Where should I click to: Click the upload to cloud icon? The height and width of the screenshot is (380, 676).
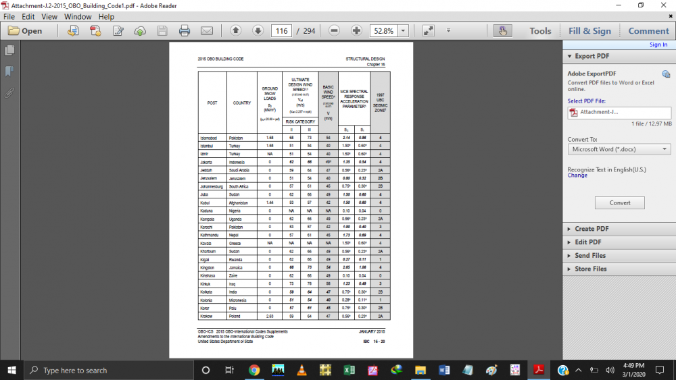[140, 31]
